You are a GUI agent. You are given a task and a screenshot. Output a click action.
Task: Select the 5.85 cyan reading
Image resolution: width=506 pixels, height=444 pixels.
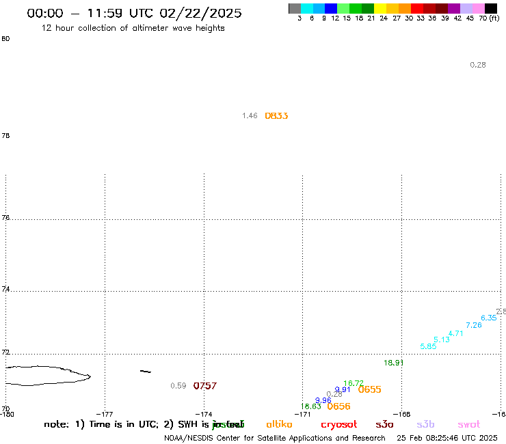coord(428,346)
